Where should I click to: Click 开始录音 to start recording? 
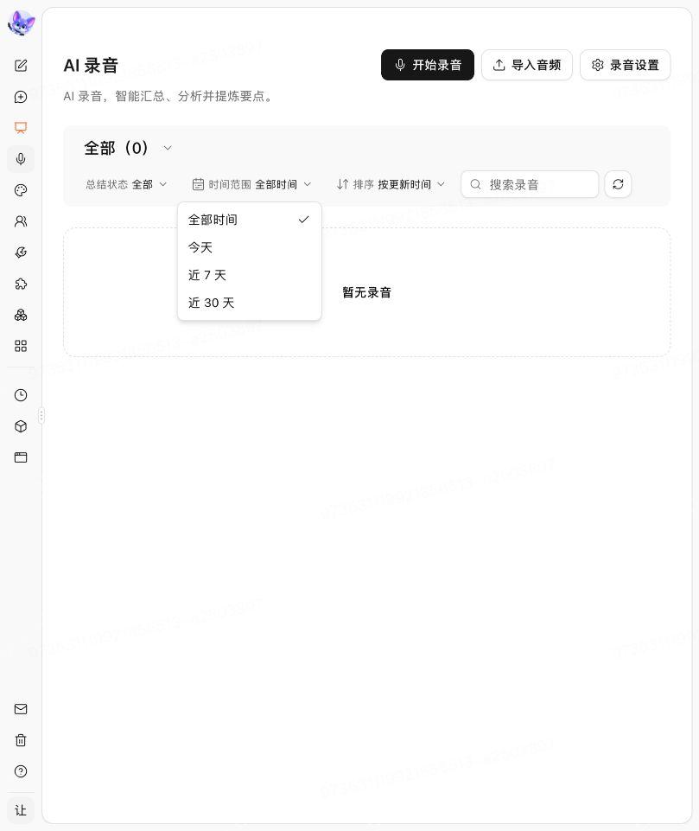pyautogui.click(x=428, y=65)
